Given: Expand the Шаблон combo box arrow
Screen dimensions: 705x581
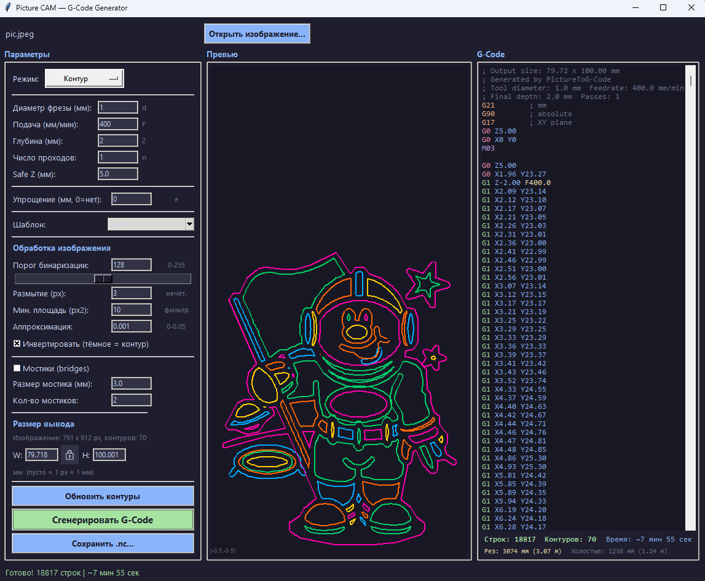Looking at the screenshot, I should pos(189,224).
